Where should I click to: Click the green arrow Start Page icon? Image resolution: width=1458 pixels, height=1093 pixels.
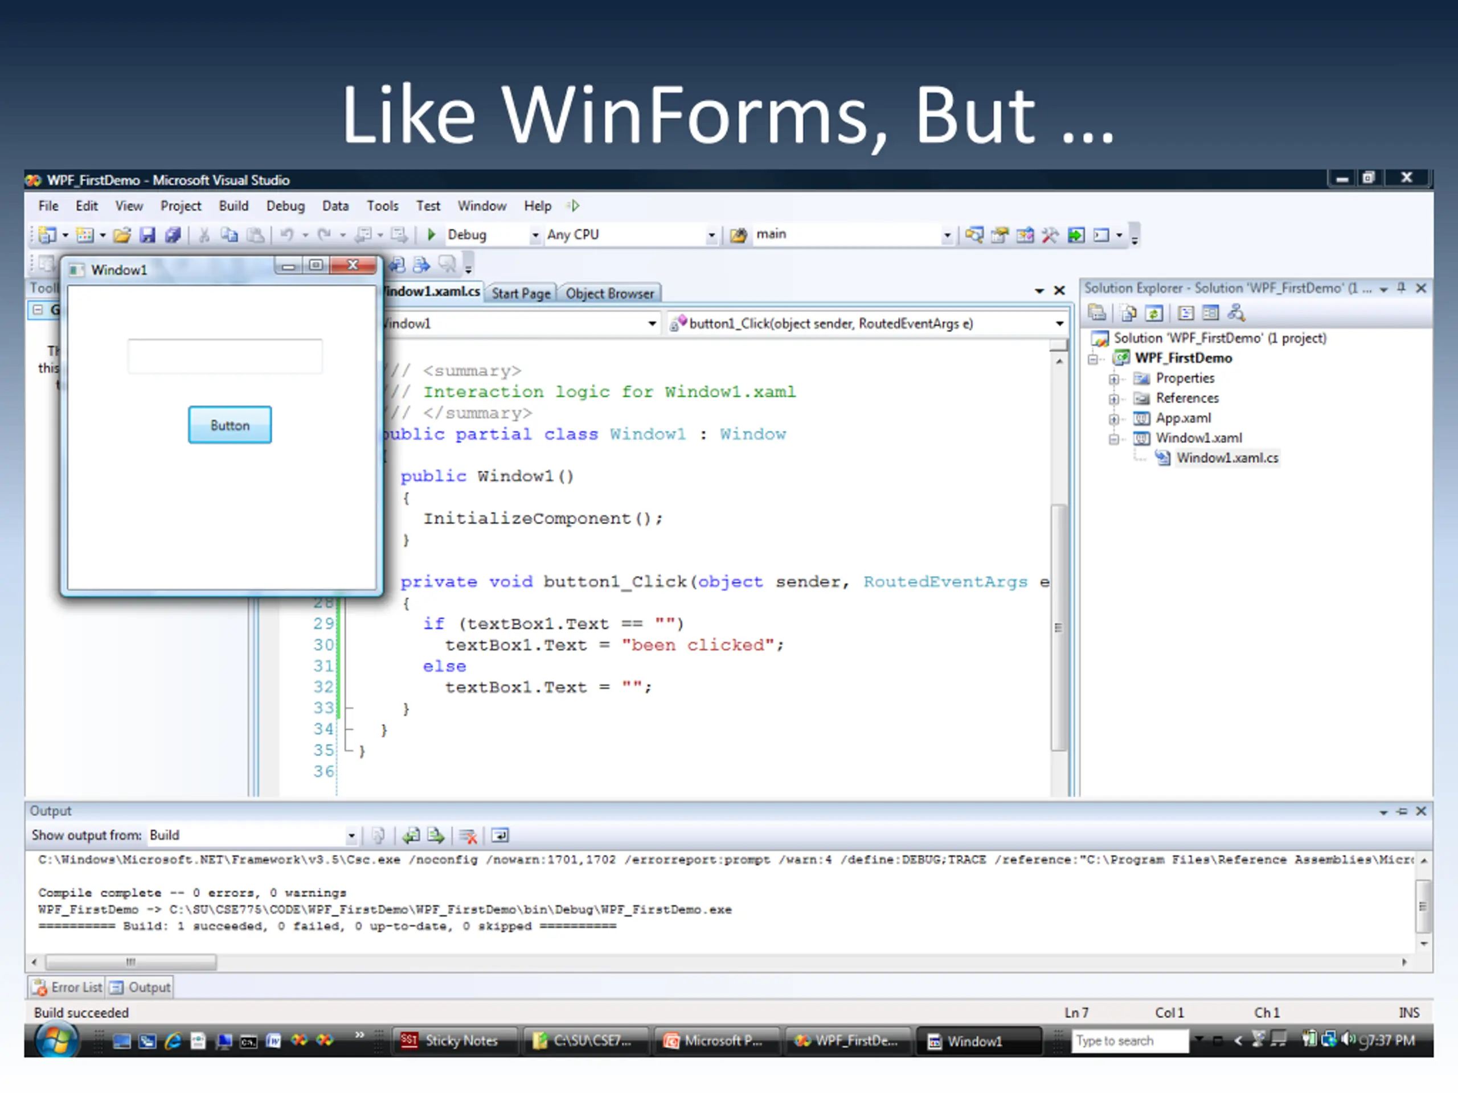tap(1076, 235)
